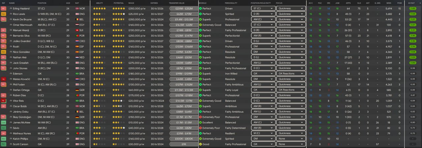Click Erling Haaland's green morale icon
The height and width of the screenshot is (148, 422).
click(200, 9)
